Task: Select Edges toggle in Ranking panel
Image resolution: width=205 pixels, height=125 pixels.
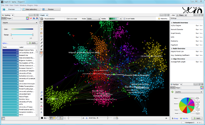Action: [x=9, y=18]
